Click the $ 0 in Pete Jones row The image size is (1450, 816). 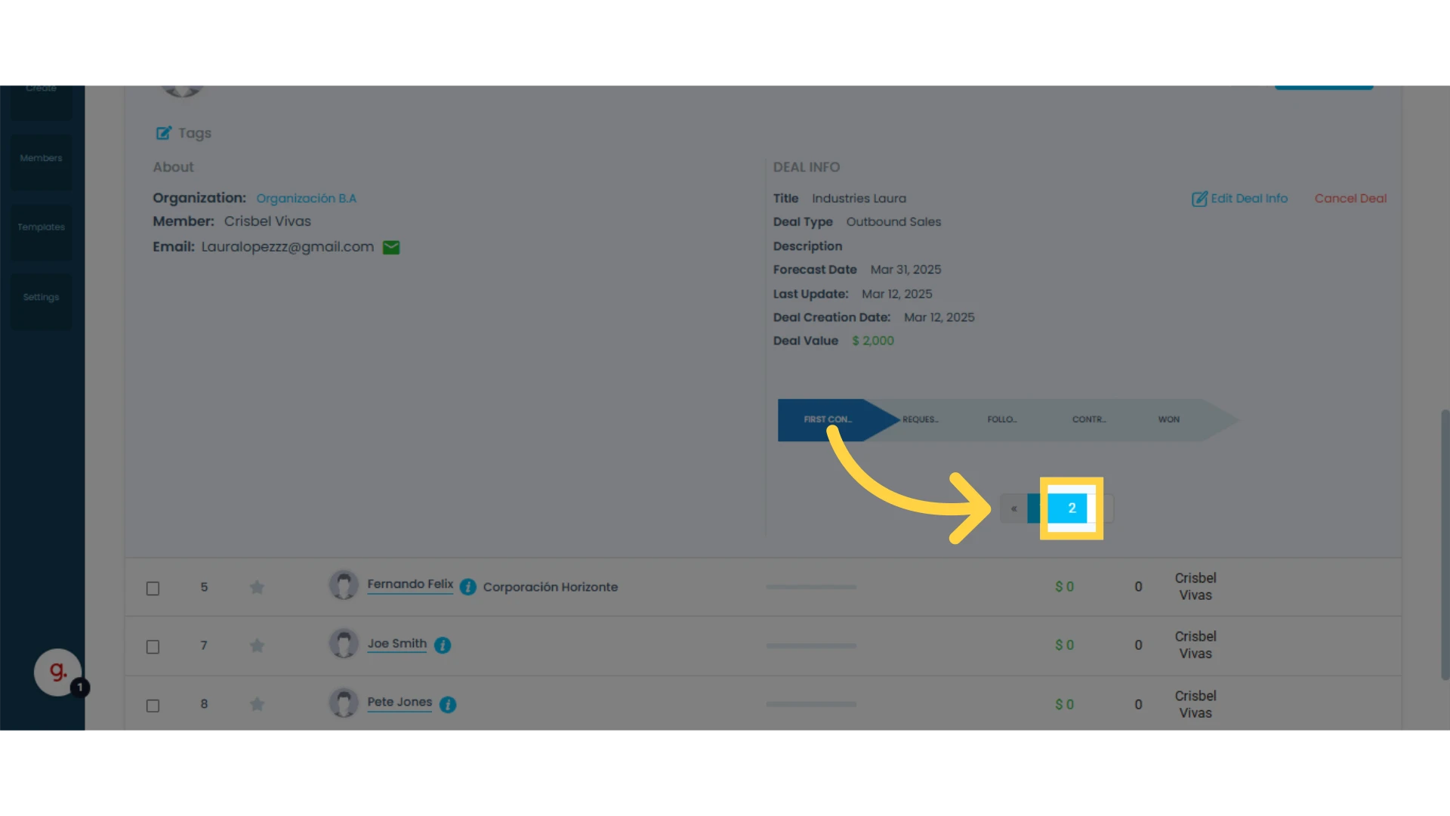(x=1064, y=704)
